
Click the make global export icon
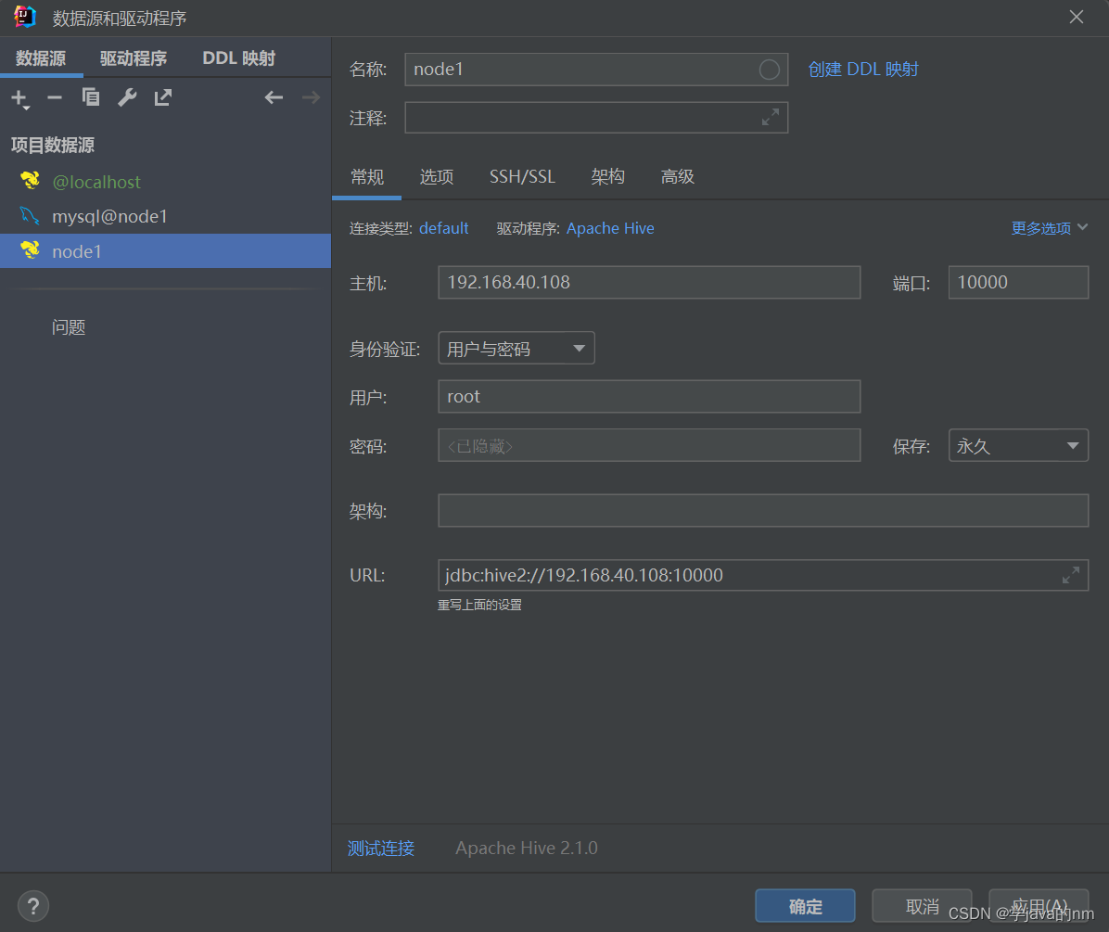[x=163, y=96]
